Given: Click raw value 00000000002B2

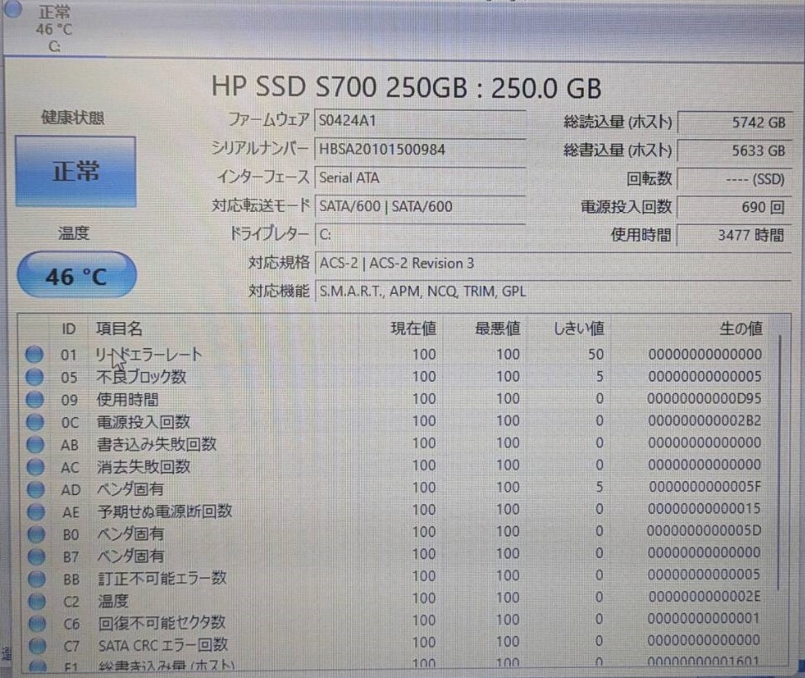Looking at the screenshot, I should click(x=704, y=421).
